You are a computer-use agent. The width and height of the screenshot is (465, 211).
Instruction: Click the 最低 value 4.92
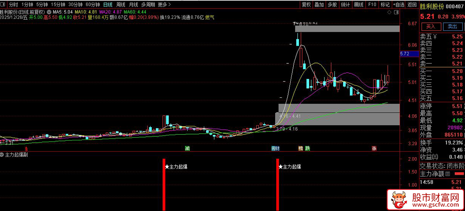click(457, 121)
